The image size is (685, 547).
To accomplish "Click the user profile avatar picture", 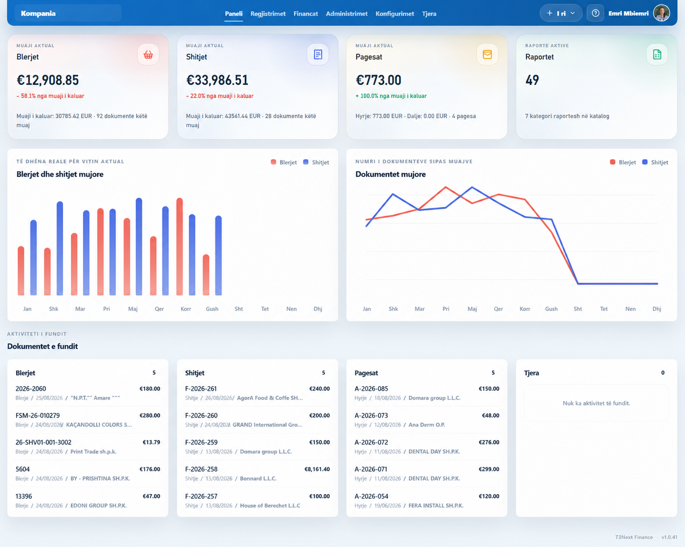I will click(x=662, y=13).
